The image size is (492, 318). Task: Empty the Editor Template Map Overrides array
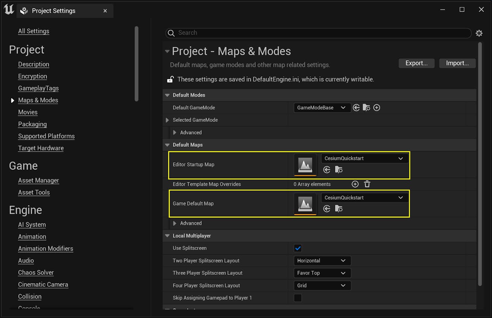coord(367,184)
